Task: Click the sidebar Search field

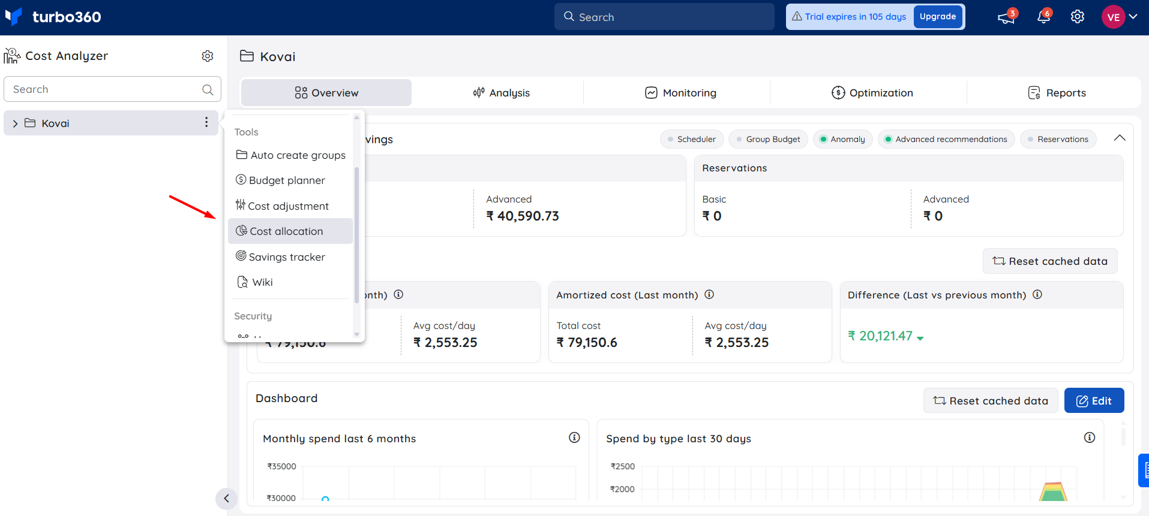Action: 112,89
